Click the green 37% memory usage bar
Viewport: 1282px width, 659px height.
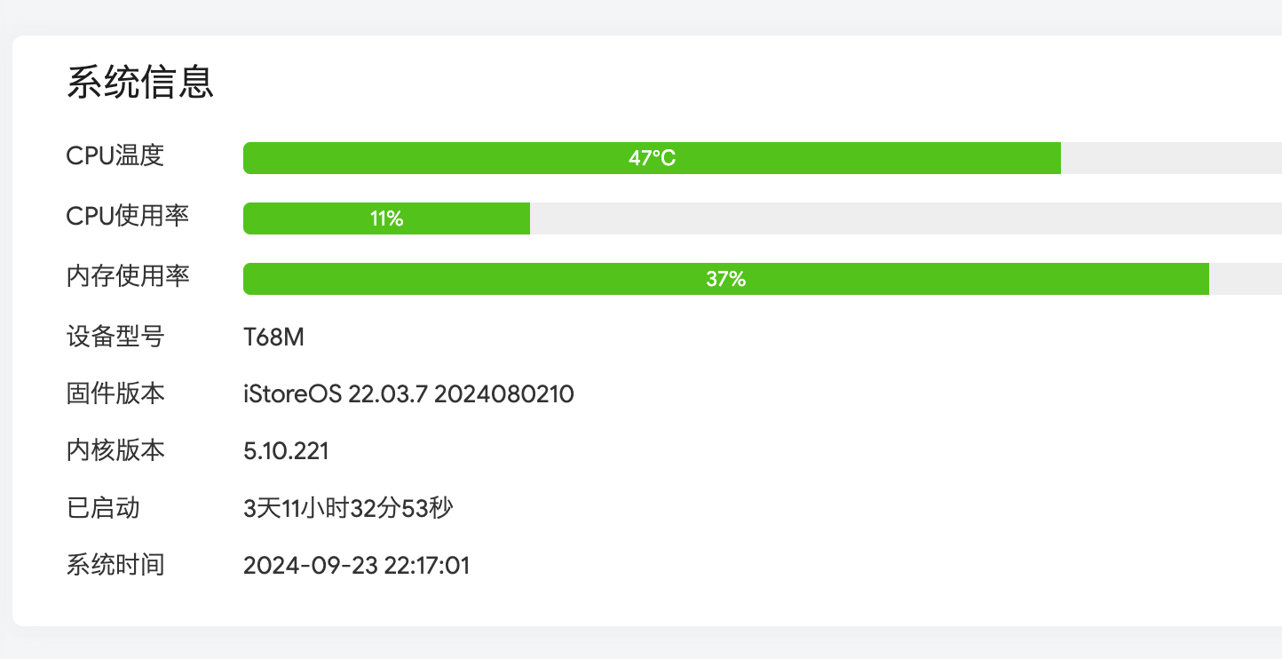point(725,279)
